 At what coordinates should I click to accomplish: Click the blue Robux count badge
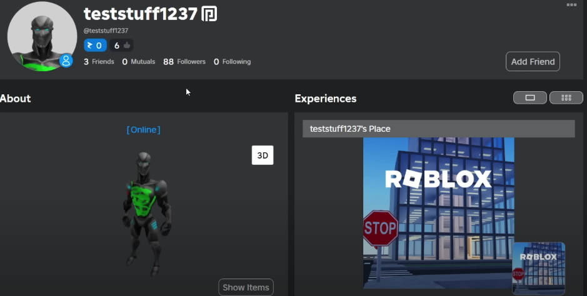click(x=95, y=46)
